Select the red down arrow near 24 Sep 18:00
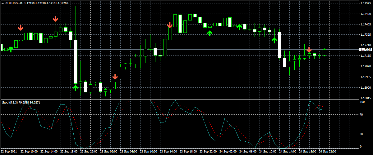373x155 pixels. pos(309,50)
